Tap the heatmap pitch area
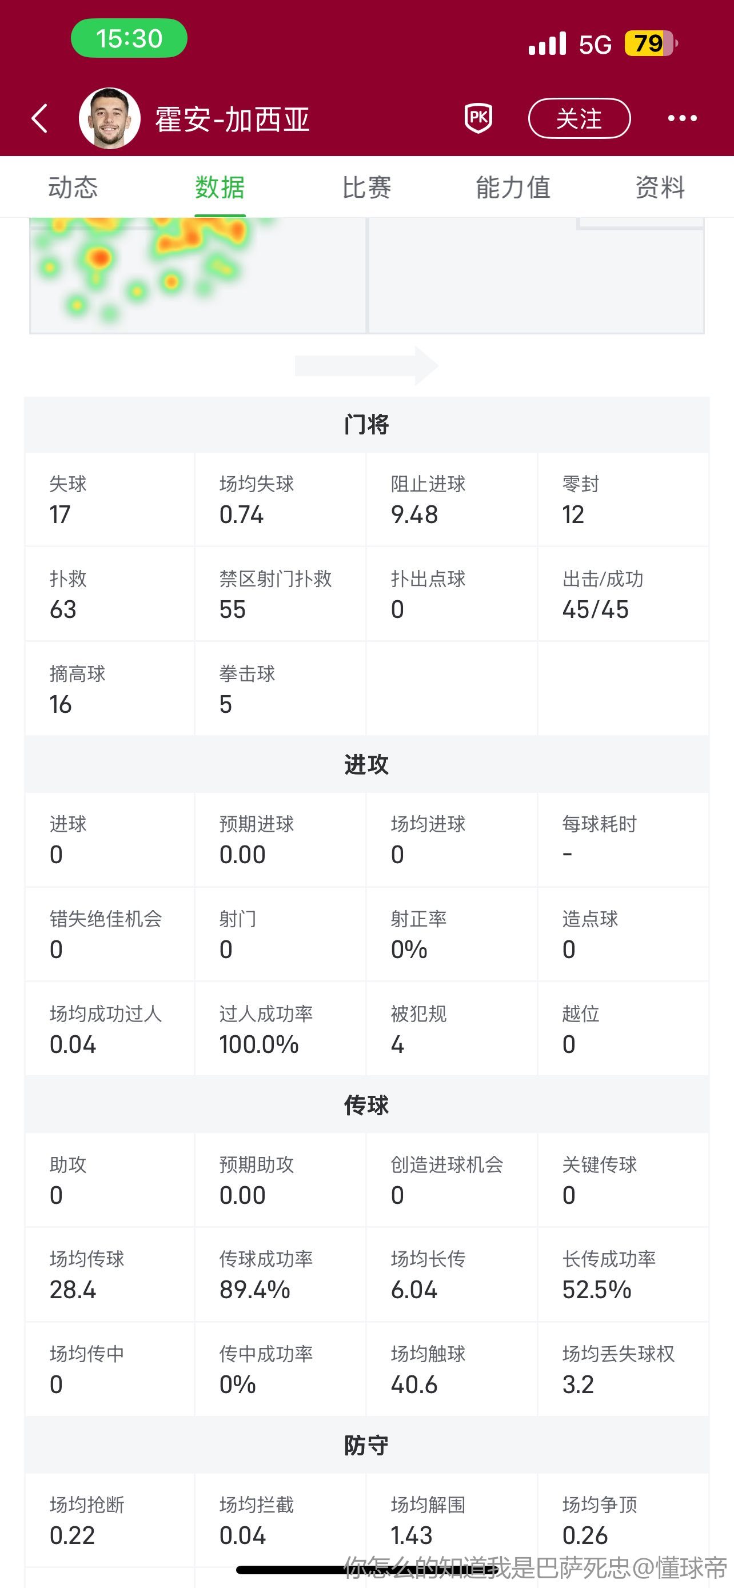The image size is (734, 1588). coord(366,274)
